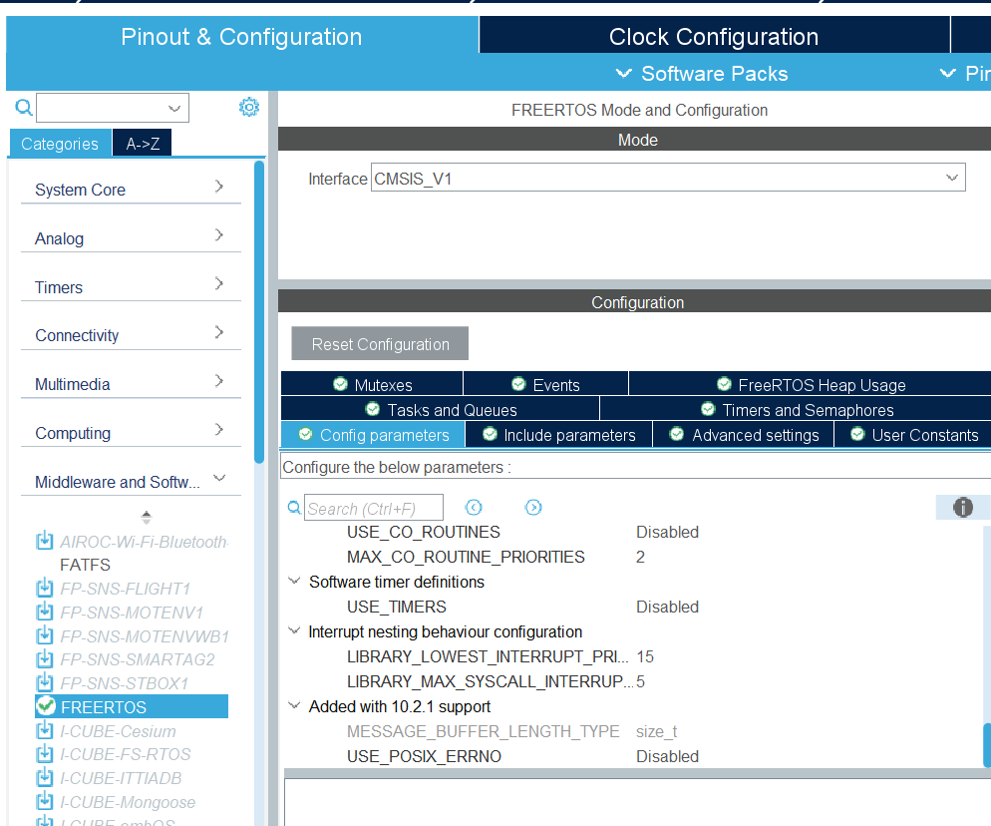
Task: Expand the System Core category
Action: (219, 186)
